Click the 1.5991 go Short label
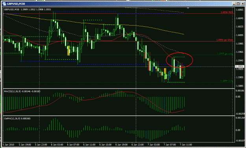 [x=225, y=40]
